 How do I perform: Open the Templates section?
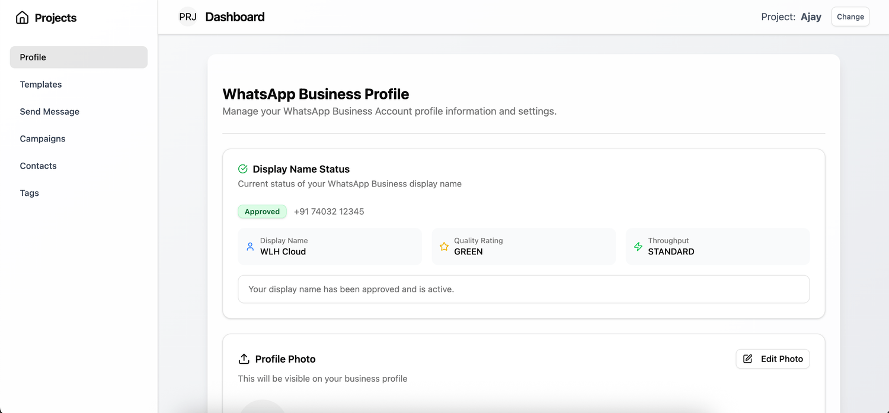point(41,85)
